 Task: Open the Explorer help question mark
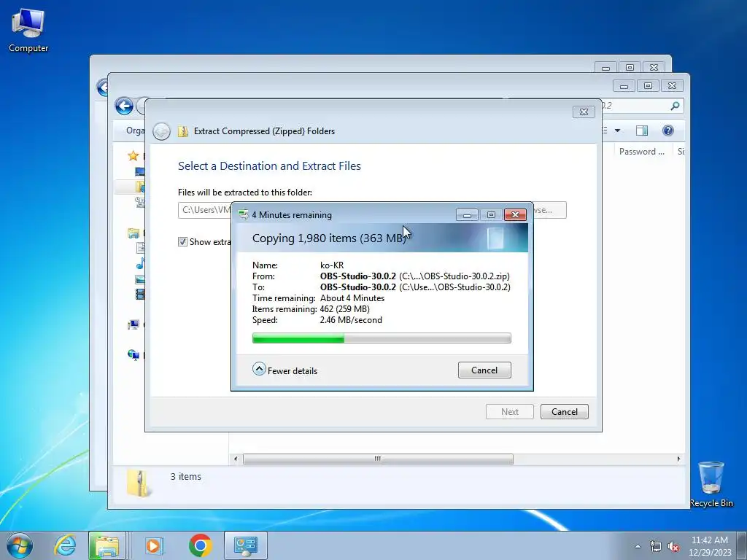[x=668, y=131]
